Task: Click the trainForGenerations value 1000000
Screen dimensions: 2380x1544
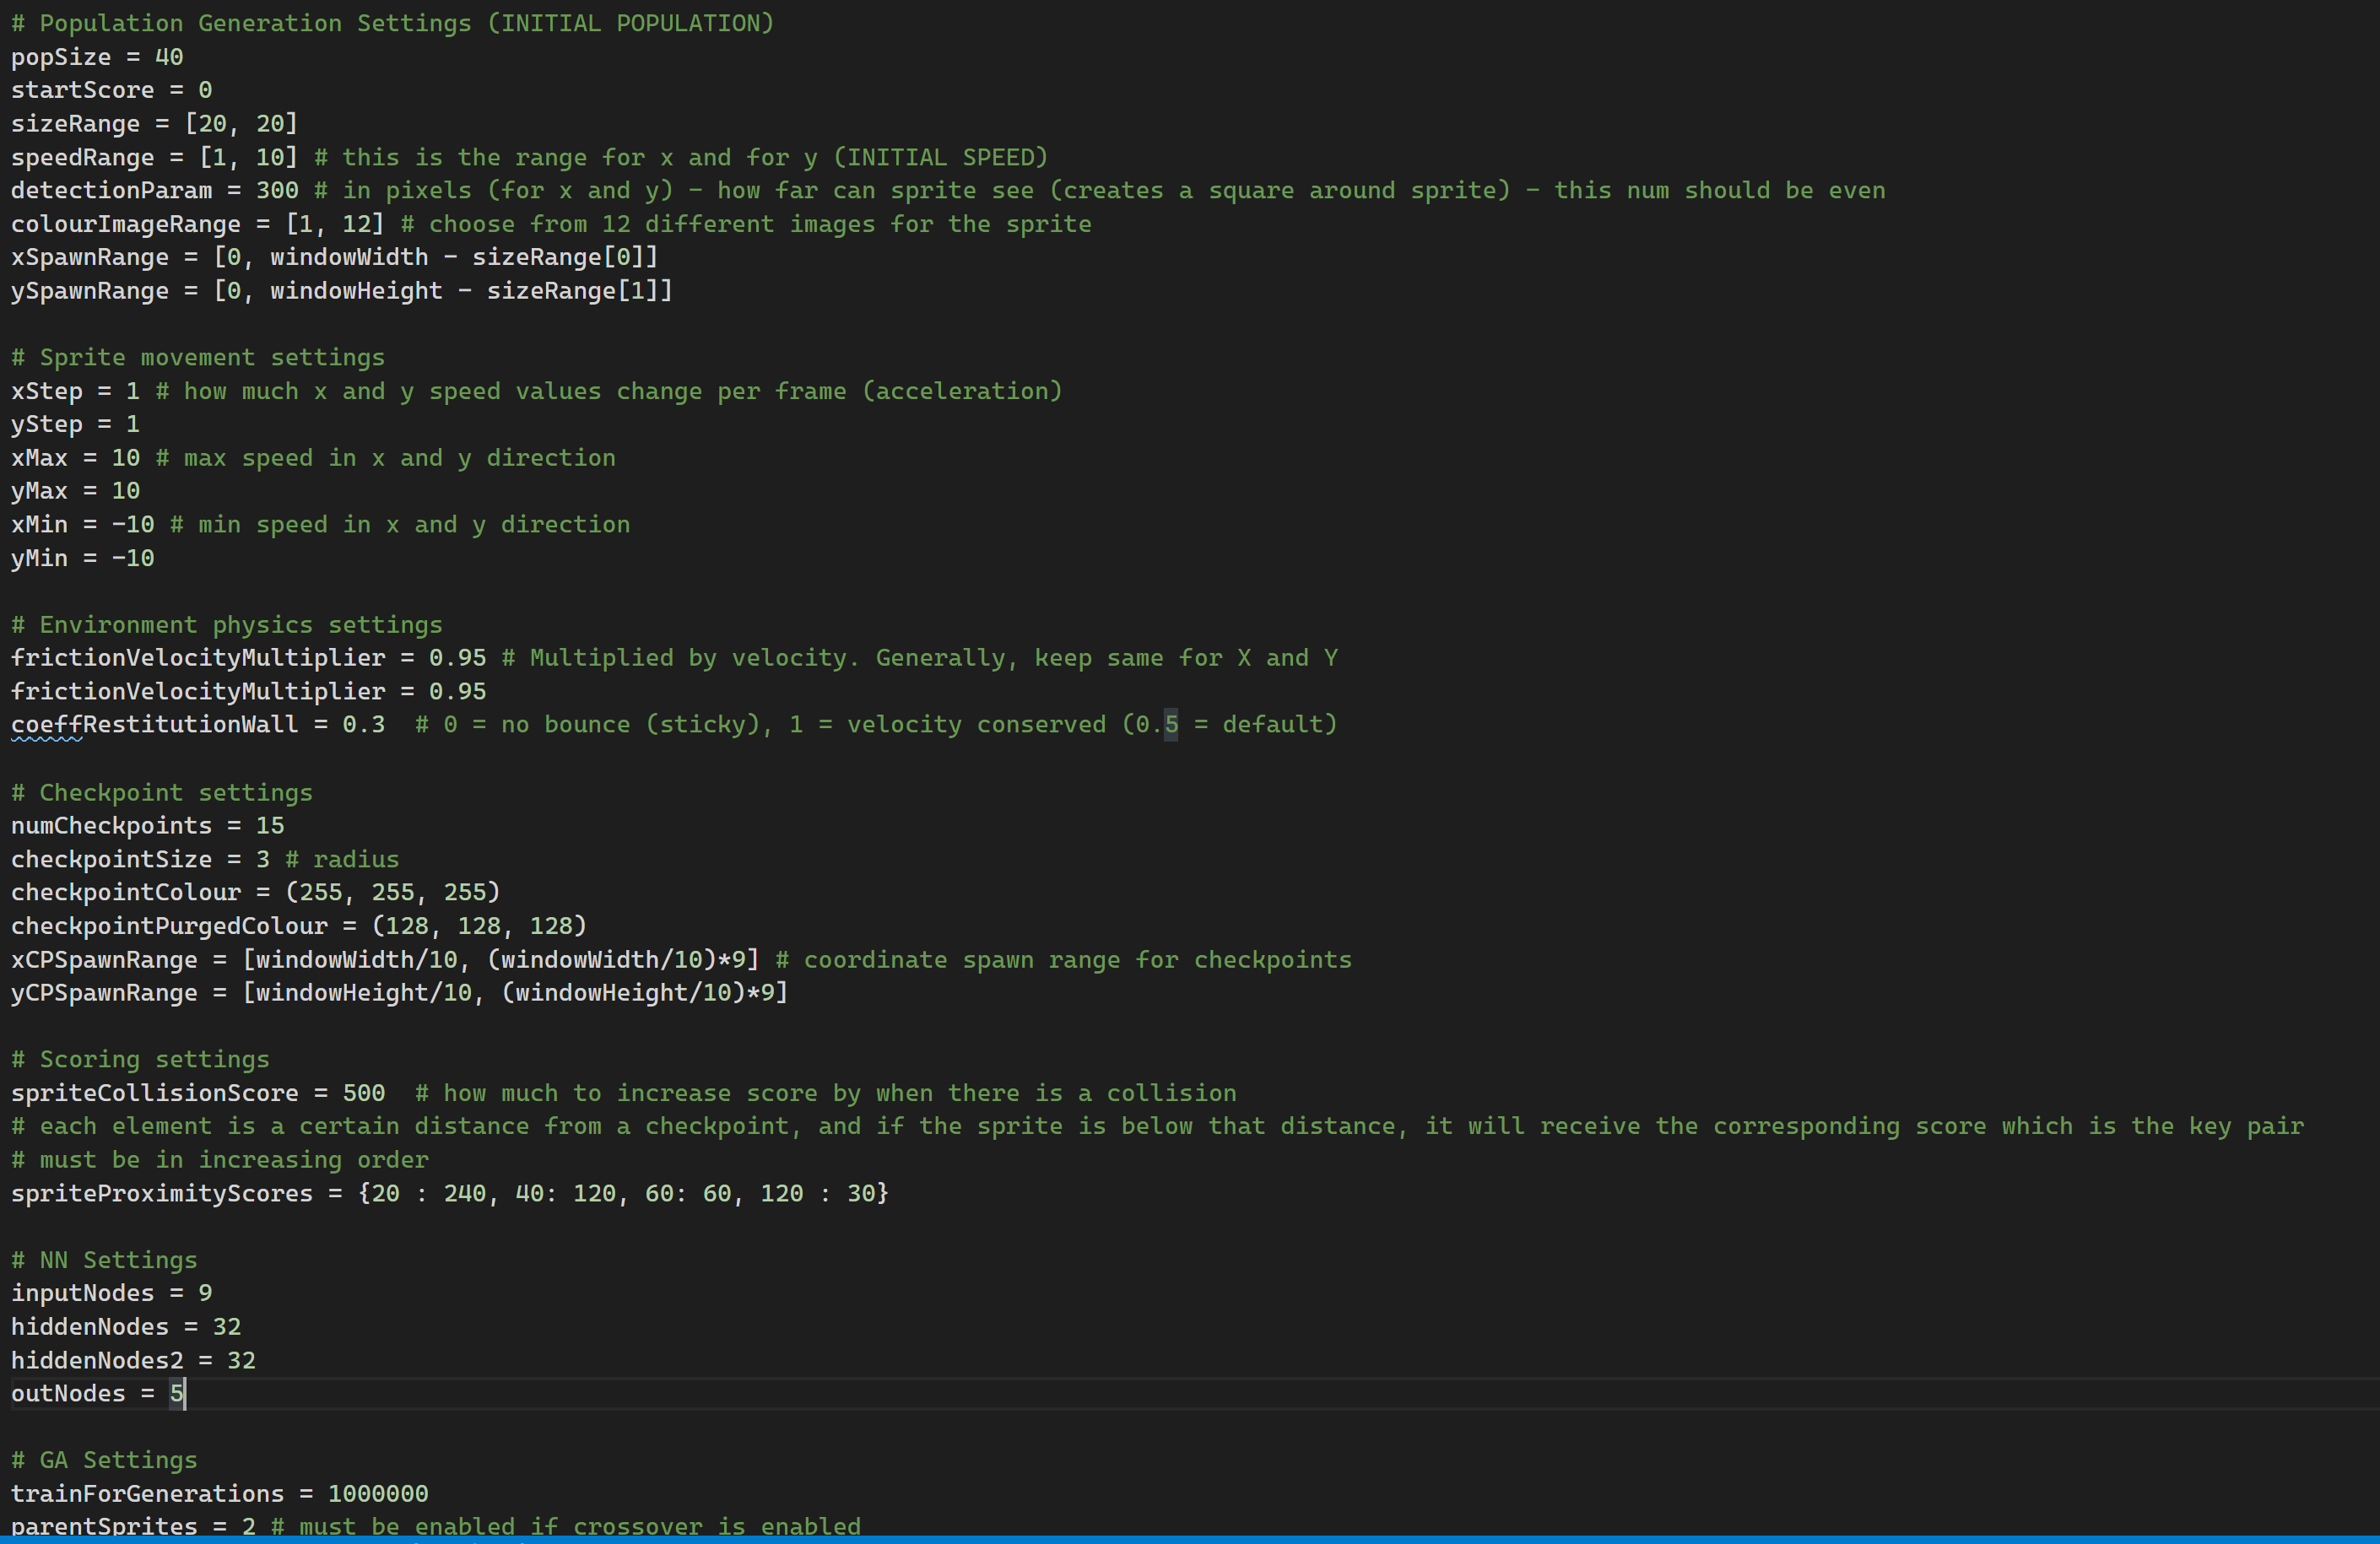Action: (x=378, y=1493)
